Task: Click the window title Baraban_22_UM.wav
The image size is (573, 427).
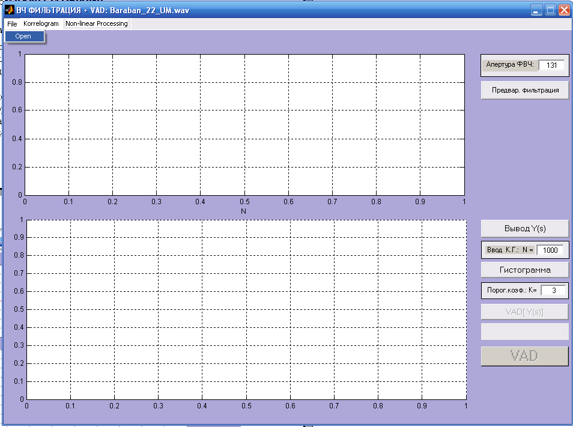Action: point(150,10)
